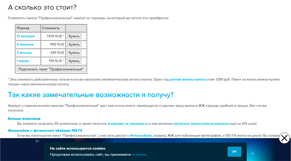
Task: Follow the Фотоальбому link in paragraph
Action: [141, 136]
